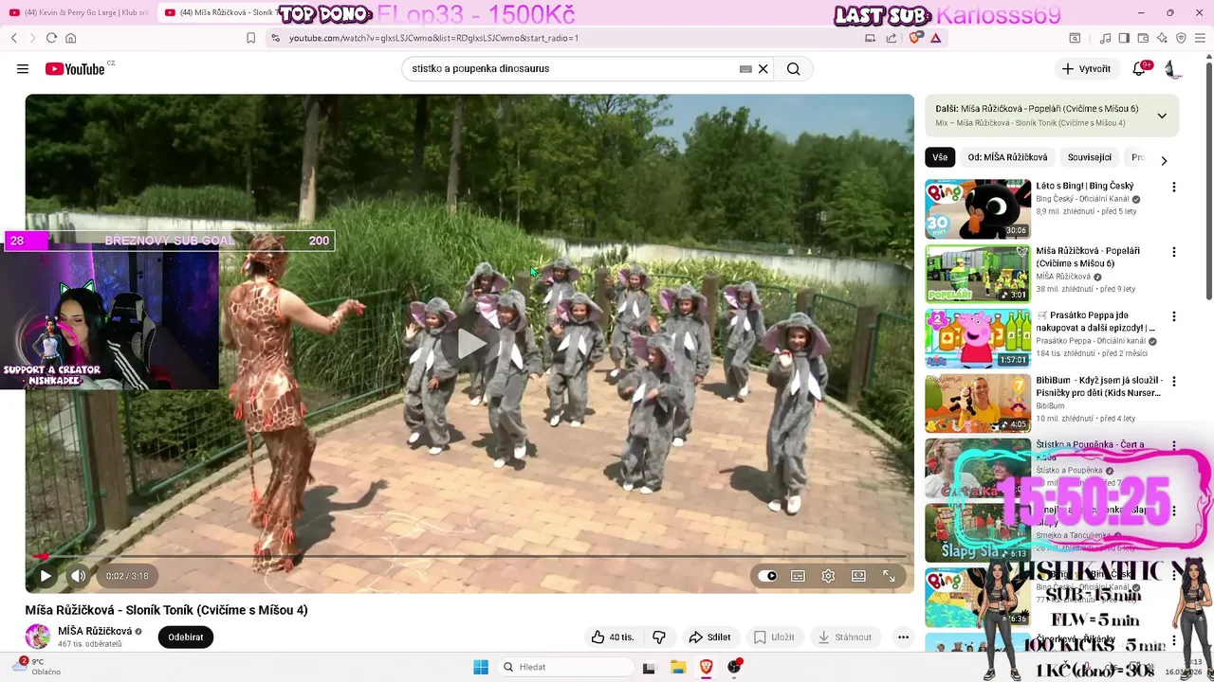Image resolution: width=1214 pixels, height=682 pixels.
Task: Open MÍŠA Růžičková channel name link
Action: pos(95,631)
